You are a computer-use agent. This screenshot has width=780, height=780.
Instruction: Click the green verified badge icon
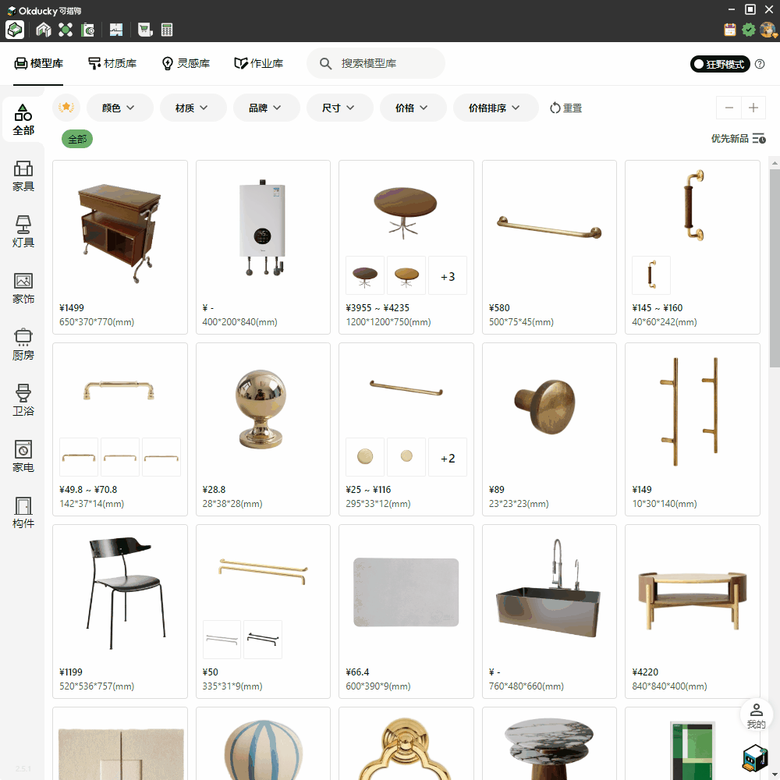click(x=749, y=30)
